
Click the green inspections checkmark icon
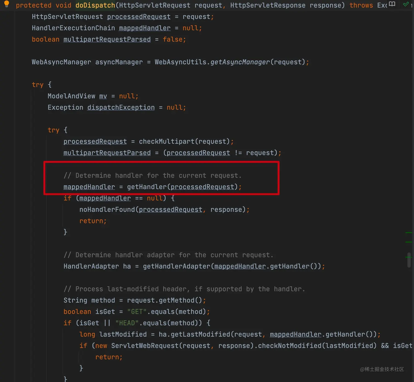point(406,4)
